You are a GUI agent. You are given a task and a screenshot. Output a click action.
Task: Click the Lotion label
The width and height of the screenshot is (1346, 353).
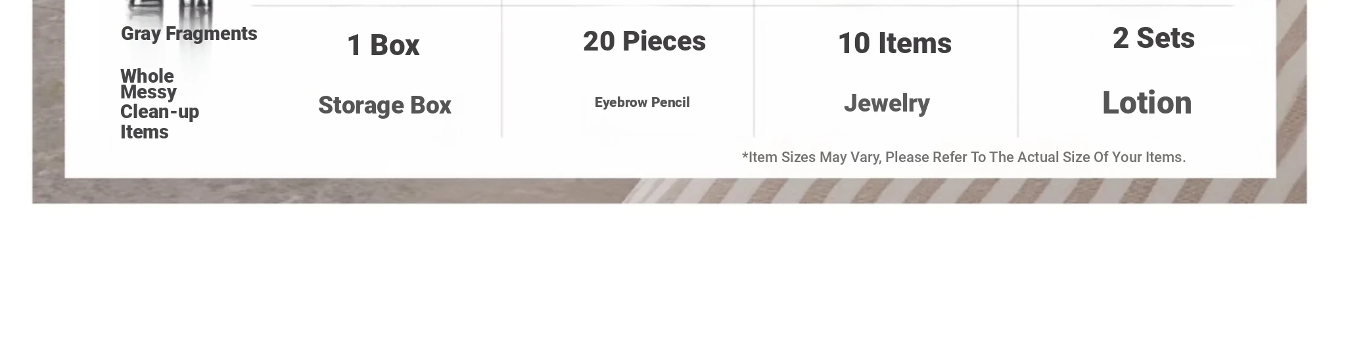point(1147,103)
